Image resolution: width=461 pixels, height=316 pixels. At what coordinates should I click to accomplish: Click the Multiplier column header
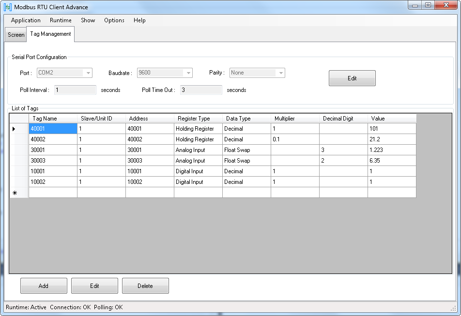(295, 119)
